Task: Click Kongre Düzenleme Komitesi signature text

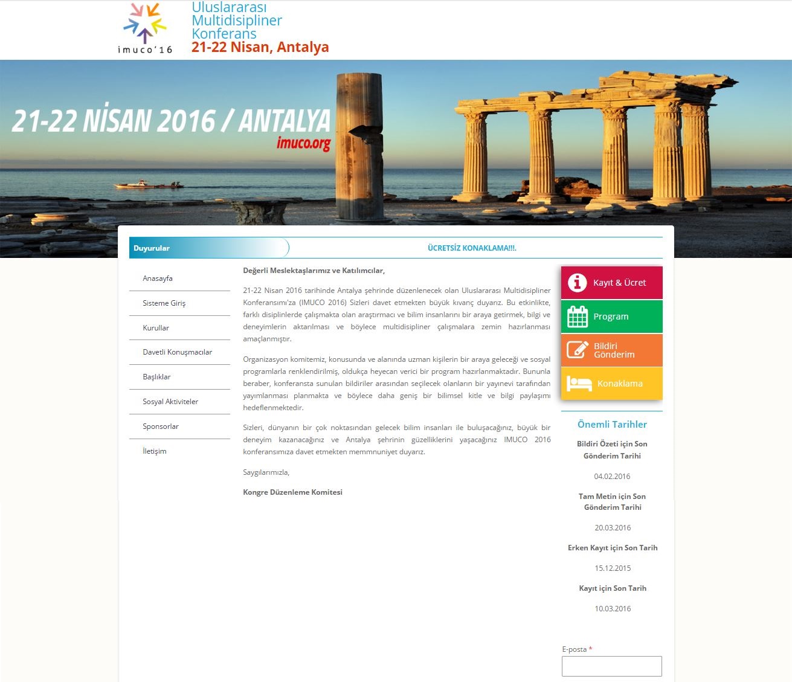Action: (292, 492)
